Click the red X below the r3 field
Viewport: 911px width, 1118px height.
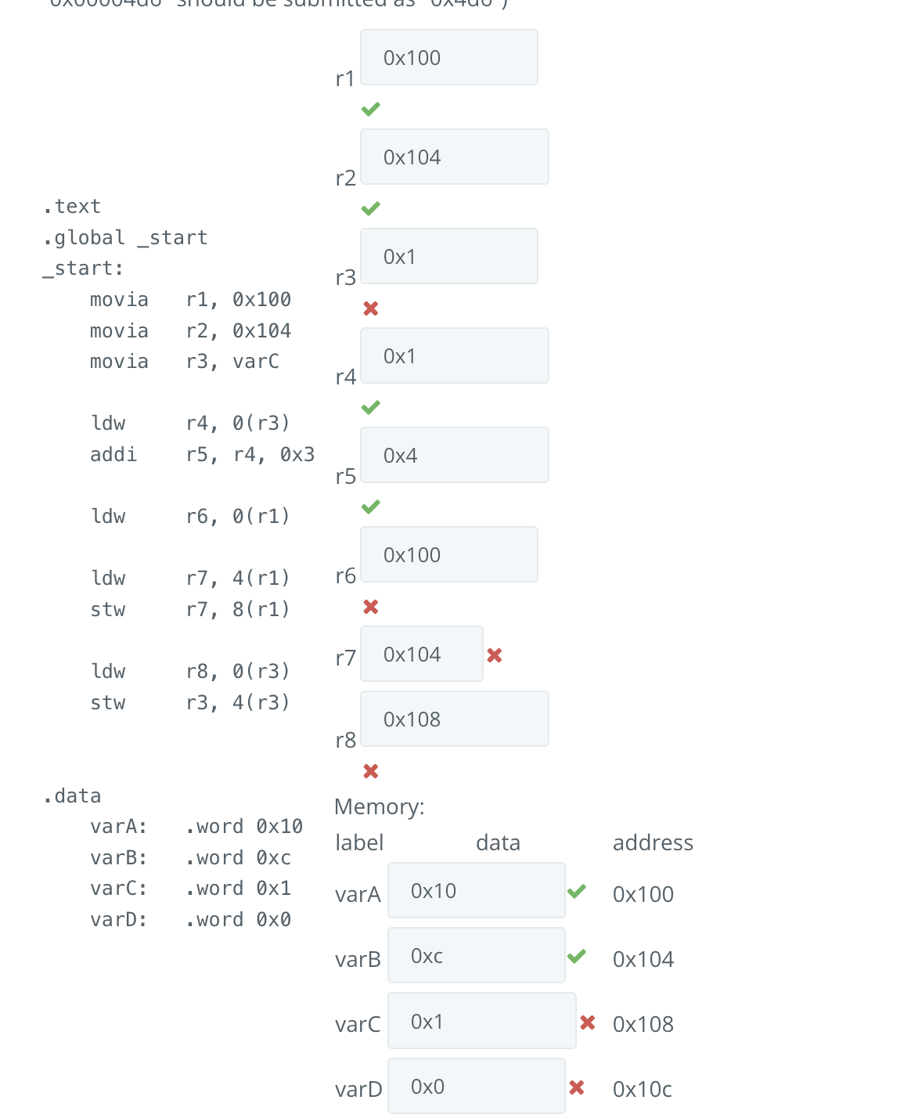(x=371, y=308)
